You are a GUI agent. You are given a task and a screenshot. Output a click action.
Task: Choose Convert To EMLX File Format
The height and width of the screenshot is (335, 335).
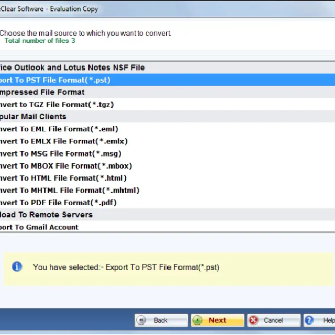click(x=63, y=141)
